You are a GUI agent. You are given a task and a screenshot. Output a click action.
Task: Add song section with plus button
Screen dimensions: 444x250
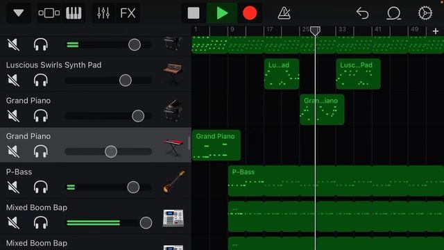(x=436, y=31)
